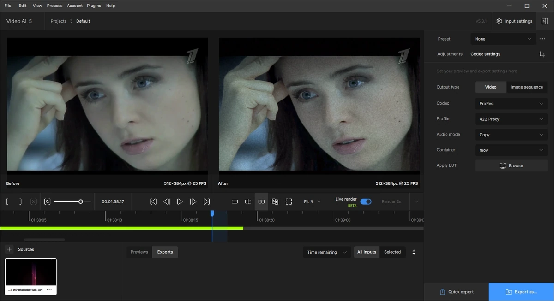Set the trim out-point bracket
The width and height of the screenshot is (554, 301).
pos(20,201)
